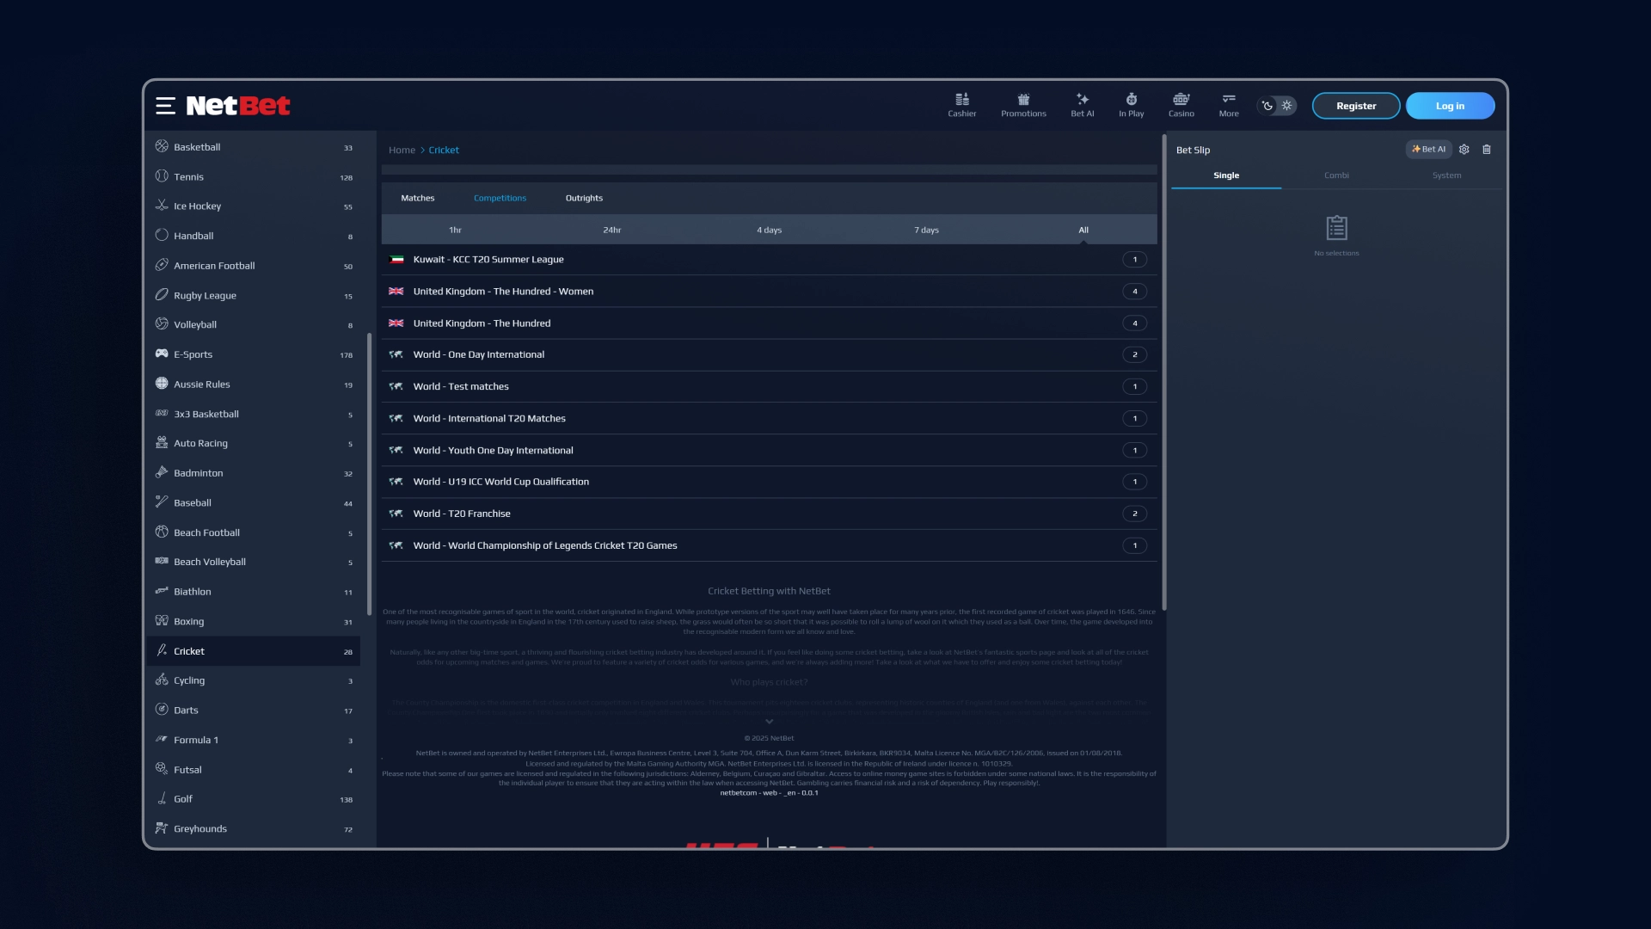Screen dimensions: 1651x929
Task: Select the System bet slip tab
Action: (1446, 175)
